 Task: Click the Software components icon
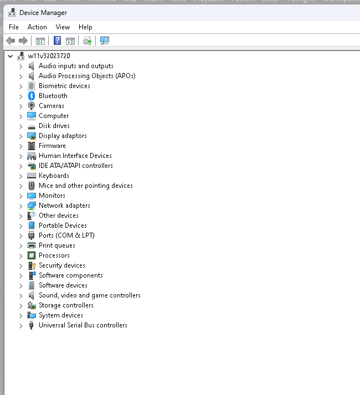tap(32, 275)
